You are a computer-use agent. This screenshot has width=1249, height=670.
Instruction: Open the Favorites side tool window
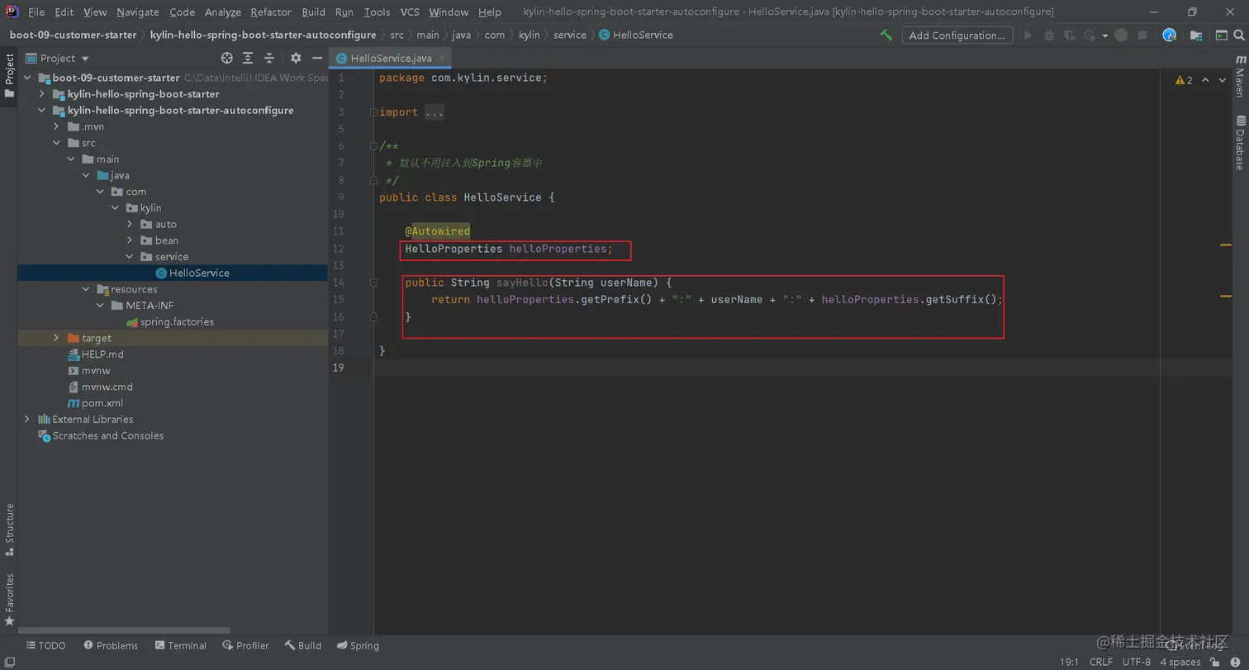(x=9, y=599)
